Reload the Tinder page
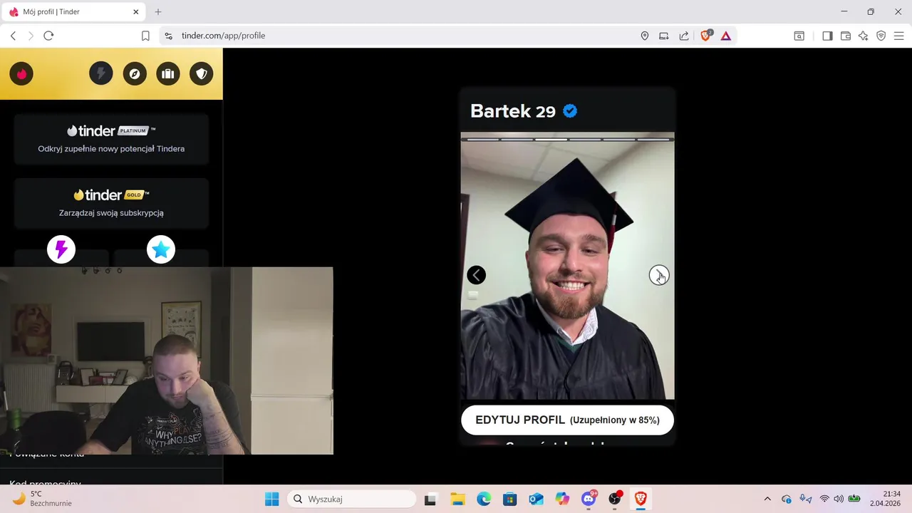The width and height of the screenshot is (912, 513). 48,36
